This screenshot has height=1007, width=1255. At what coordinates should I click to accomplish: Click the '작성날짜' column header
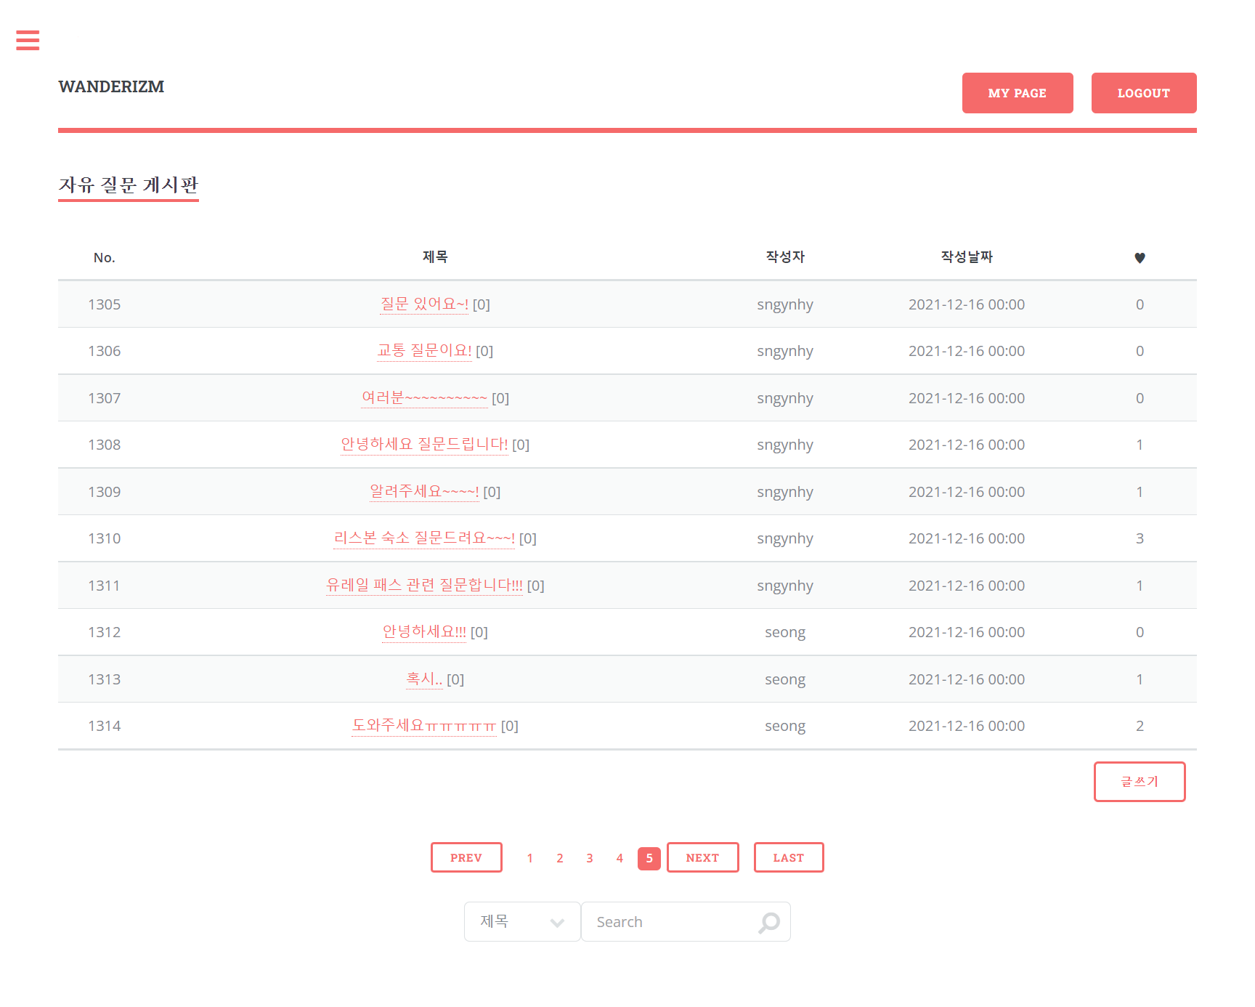967,256
